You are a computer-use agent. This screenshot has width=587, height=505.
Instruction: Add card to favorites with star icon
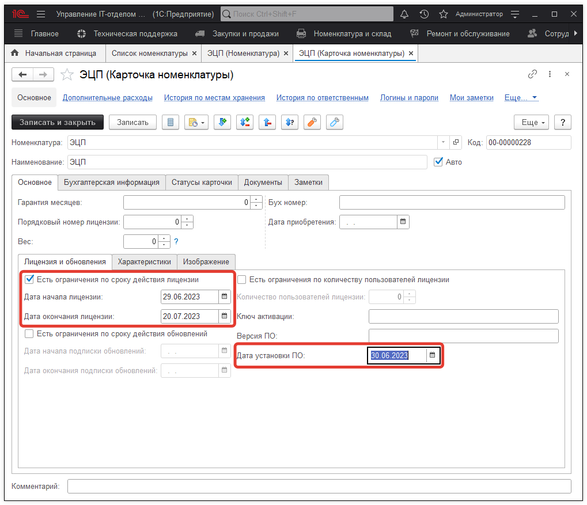(67, 75)
